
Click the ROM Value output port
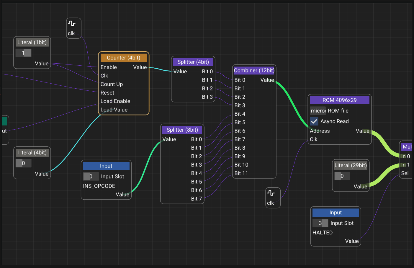[x=362, y=131]
